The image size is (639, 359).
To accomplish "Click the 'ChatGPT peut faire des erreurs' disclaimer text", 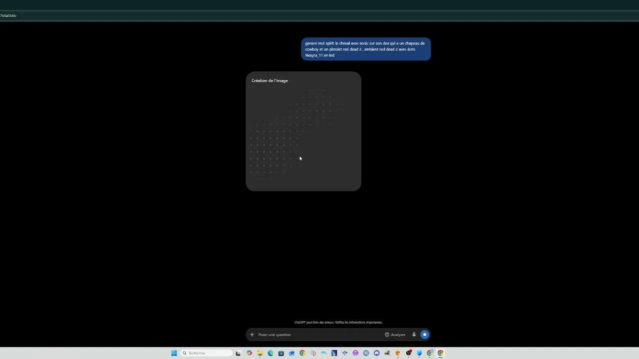I will coord(338,323).
